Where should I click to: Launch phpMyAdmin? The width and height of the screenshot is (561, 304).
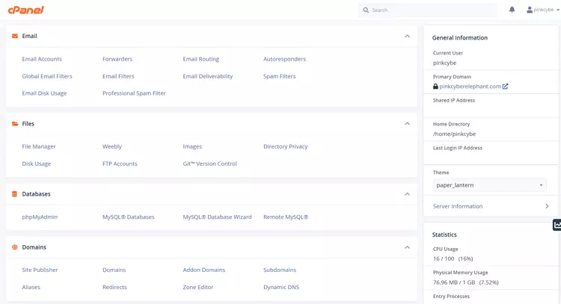coord(40,217)
